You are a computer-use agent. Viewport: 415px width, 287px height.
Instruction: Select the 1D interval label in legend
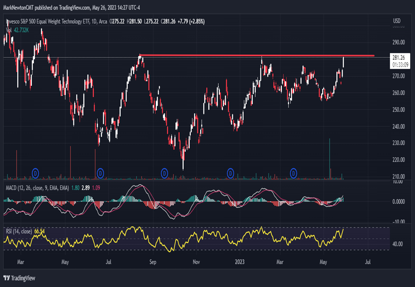click(x=94, y=21)
